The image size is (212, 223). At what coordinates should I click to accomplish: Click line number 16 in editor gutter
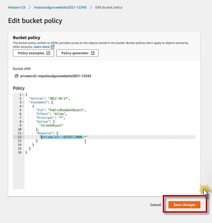[x=20, y=152]
